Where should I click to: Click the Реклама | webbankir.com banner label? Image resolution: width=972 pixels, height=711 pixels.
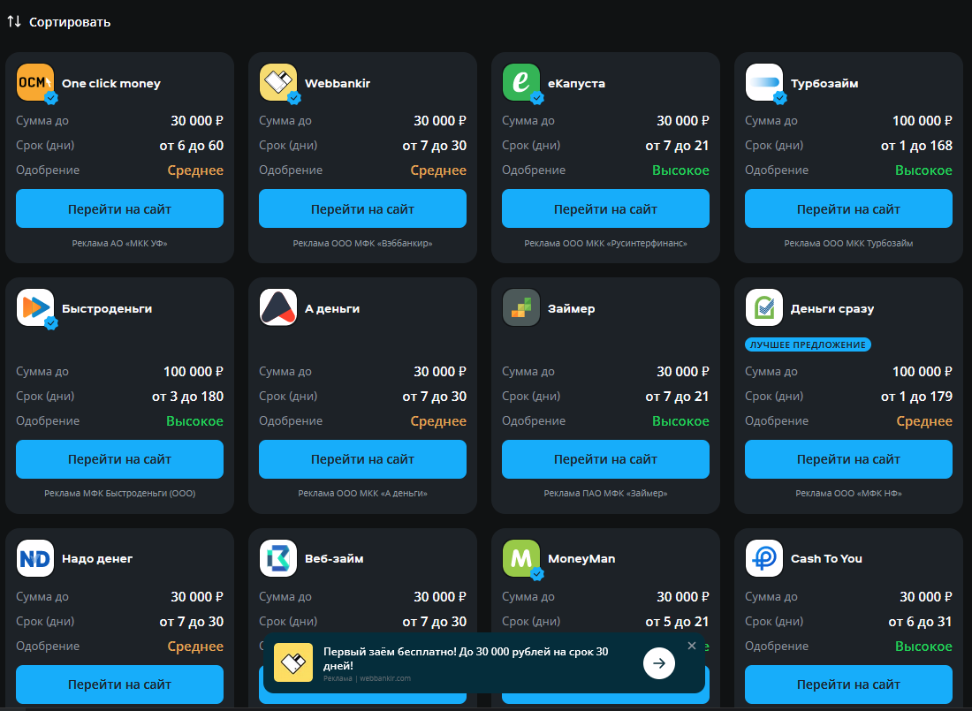click(367, 678)
